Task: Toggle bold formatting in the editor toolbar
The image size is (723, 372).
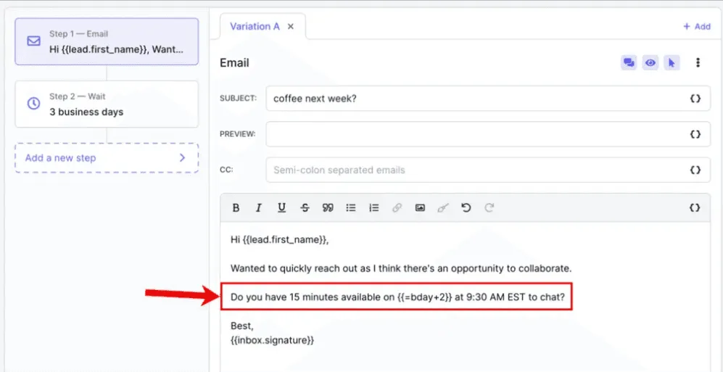Action: (236, 208)
